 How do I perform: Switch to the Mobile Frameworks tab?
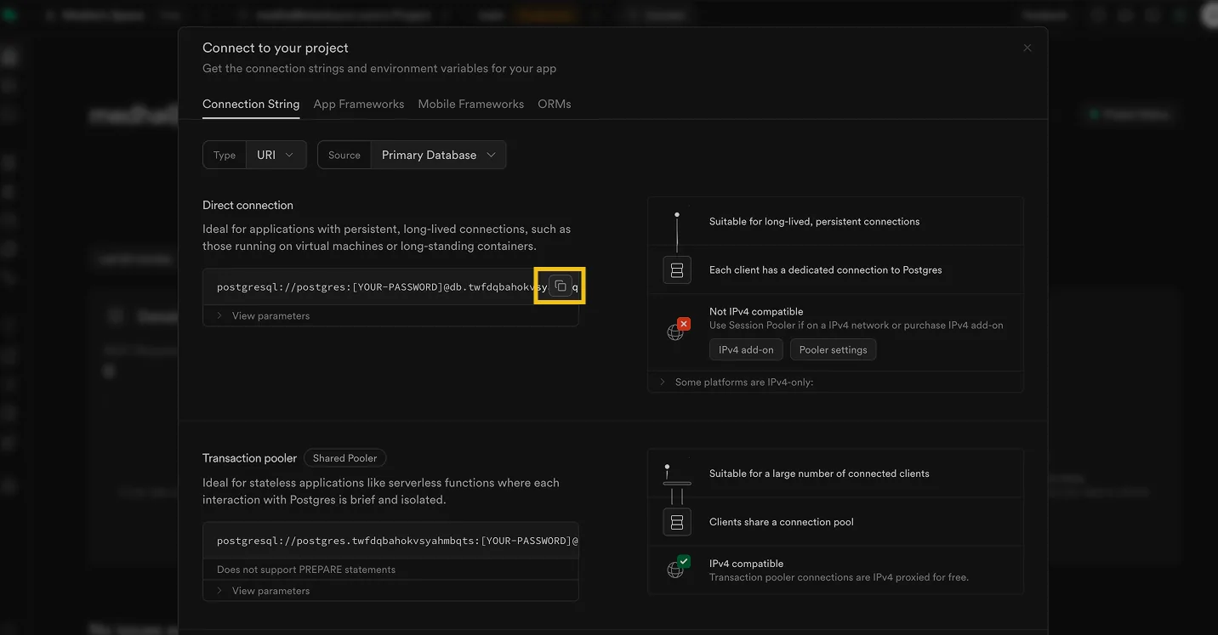471,104
